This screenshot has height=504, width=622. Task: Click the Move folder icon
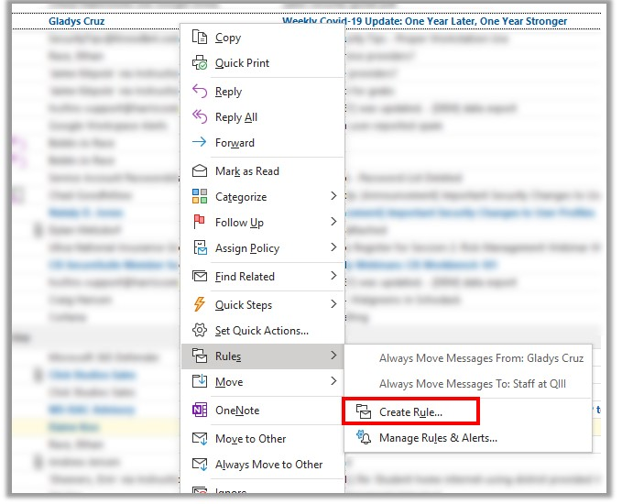tap(200, 381)
